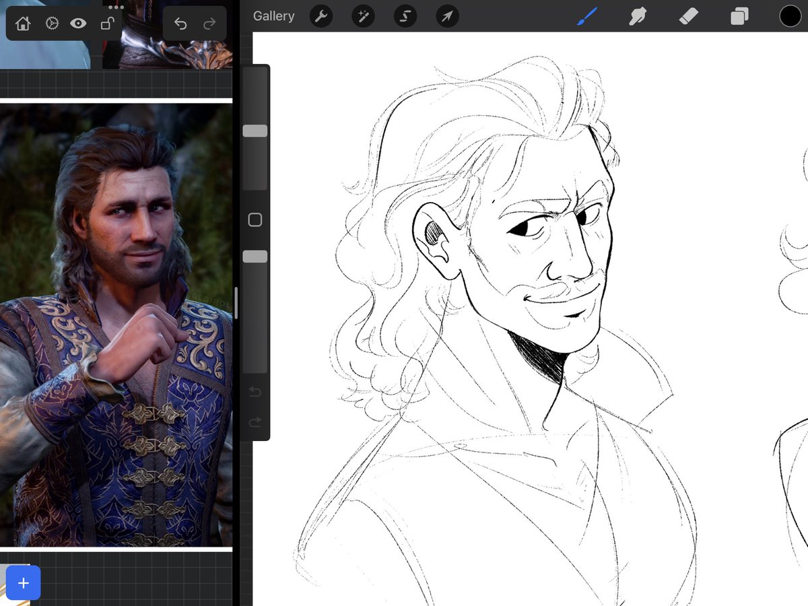The width and height of the screenshot is (808, 606).
Task: Select the Brush tool in Procreate
Action: (586, 15)
